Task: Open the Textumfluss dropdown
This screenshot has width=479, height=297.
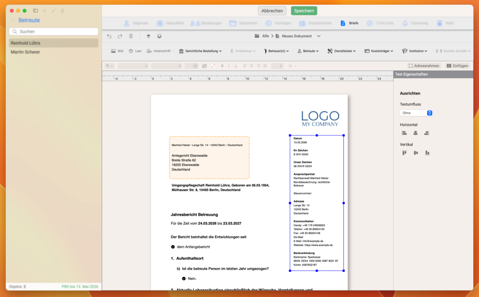Action: (416, 113)
